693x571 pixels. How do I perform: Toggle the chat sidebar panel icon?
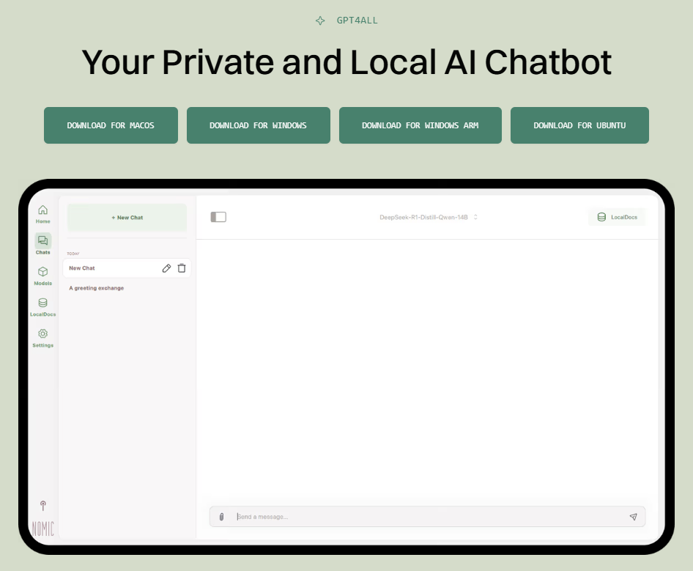[x=218, y=217]
